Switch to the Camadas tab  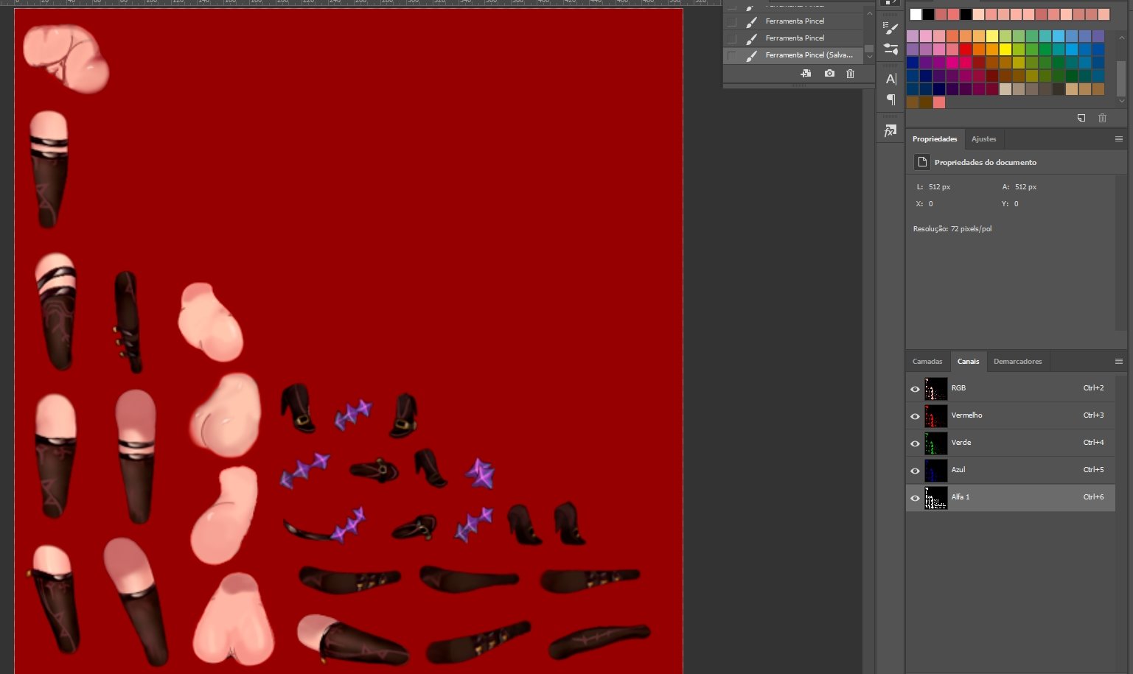coord(927,361)
